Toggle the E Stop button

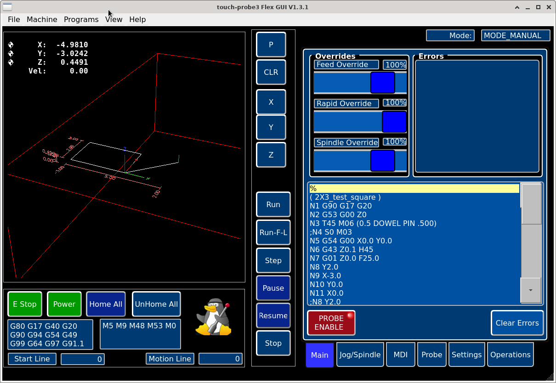25,304
